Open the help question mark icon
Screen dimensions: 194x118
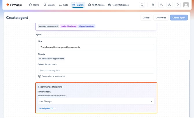(x=177, y=5)
